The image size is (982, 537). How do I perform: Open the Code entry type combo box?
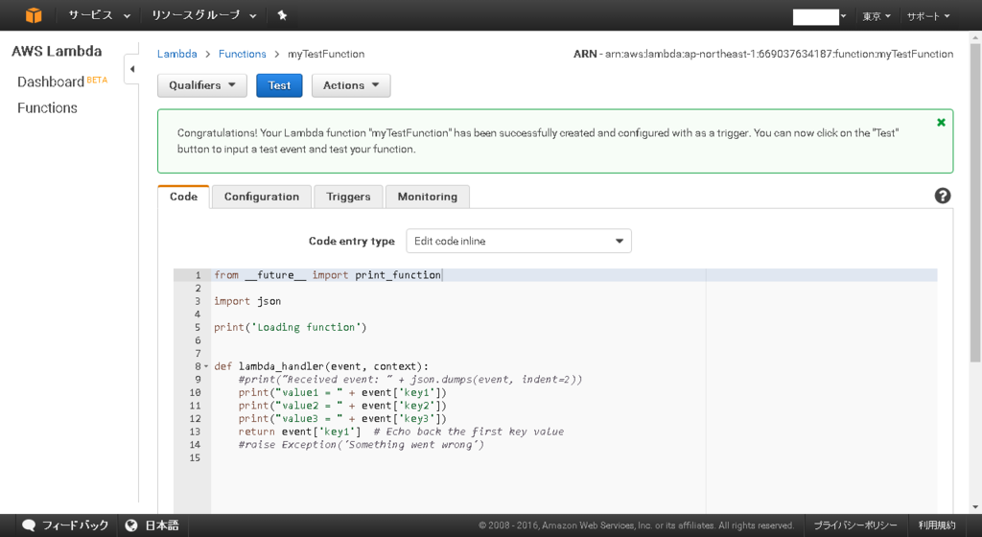click(519, 241)
